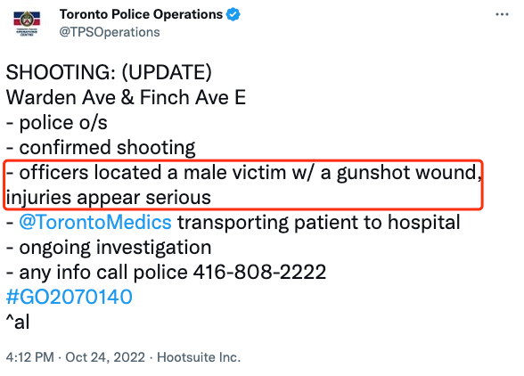The height and width of the screenshot is (376, 524).
Task: Click the police o/s line
Action: tap(57, 122)
